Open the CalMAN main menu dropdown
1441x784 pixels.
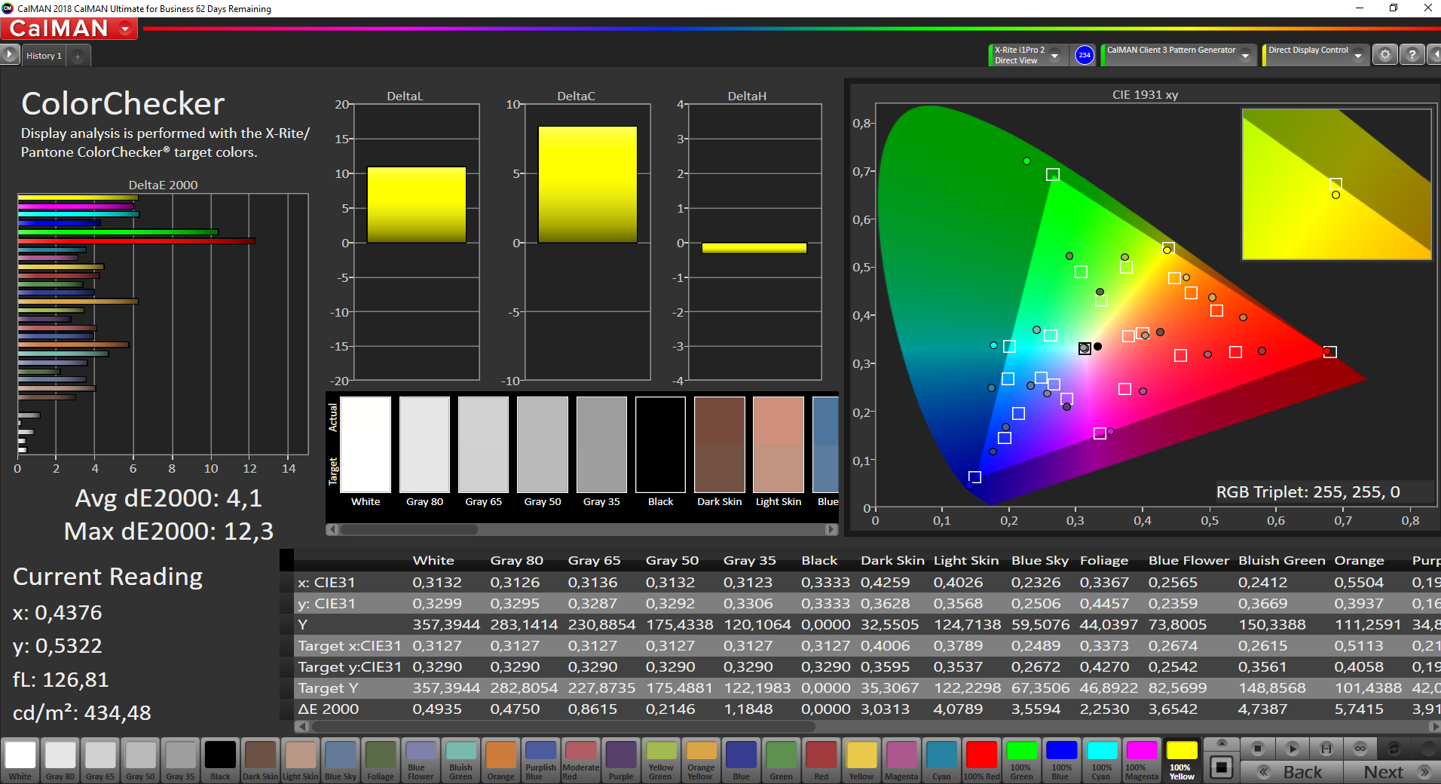pos(125,29)
